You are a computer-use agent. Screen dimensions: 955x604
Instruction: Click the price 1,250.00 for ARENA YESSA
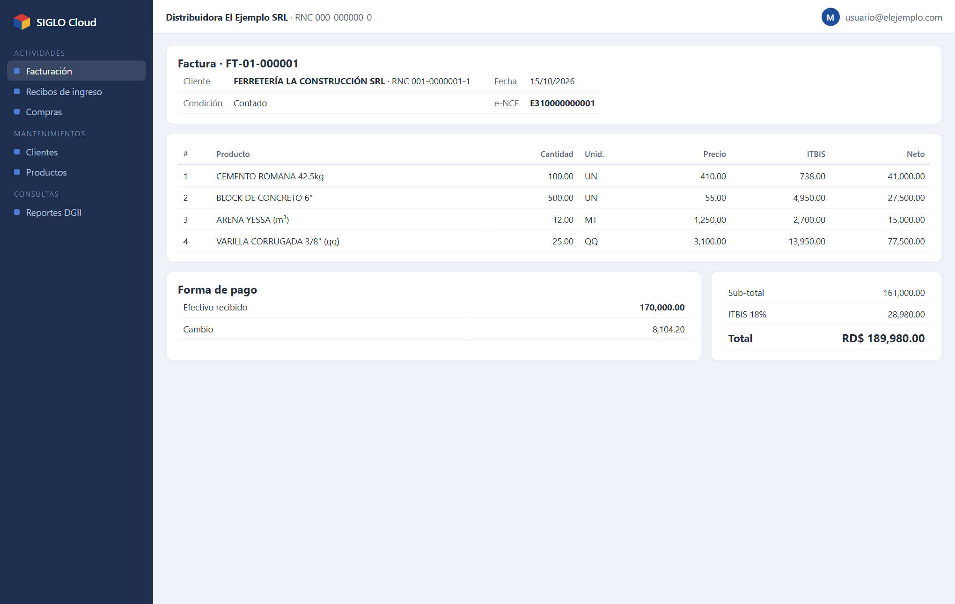point(710,220)
